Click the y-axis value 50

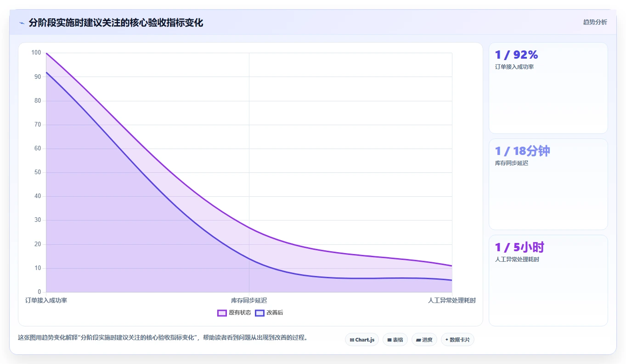pyautogui.click(x=38, y=172)
